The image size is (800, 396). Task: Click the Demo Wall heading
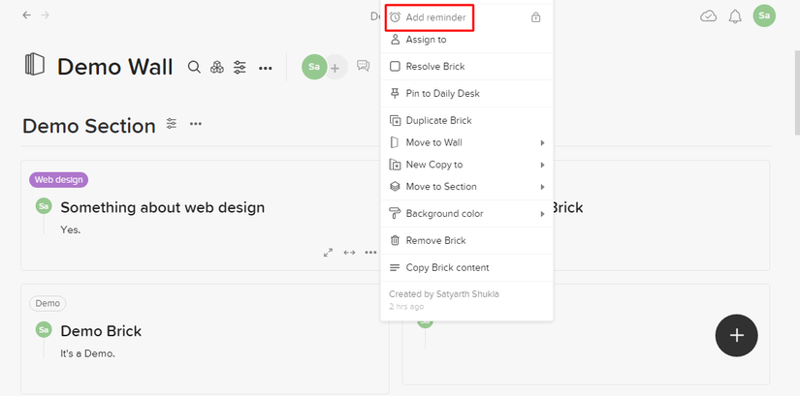pos(114,67)
